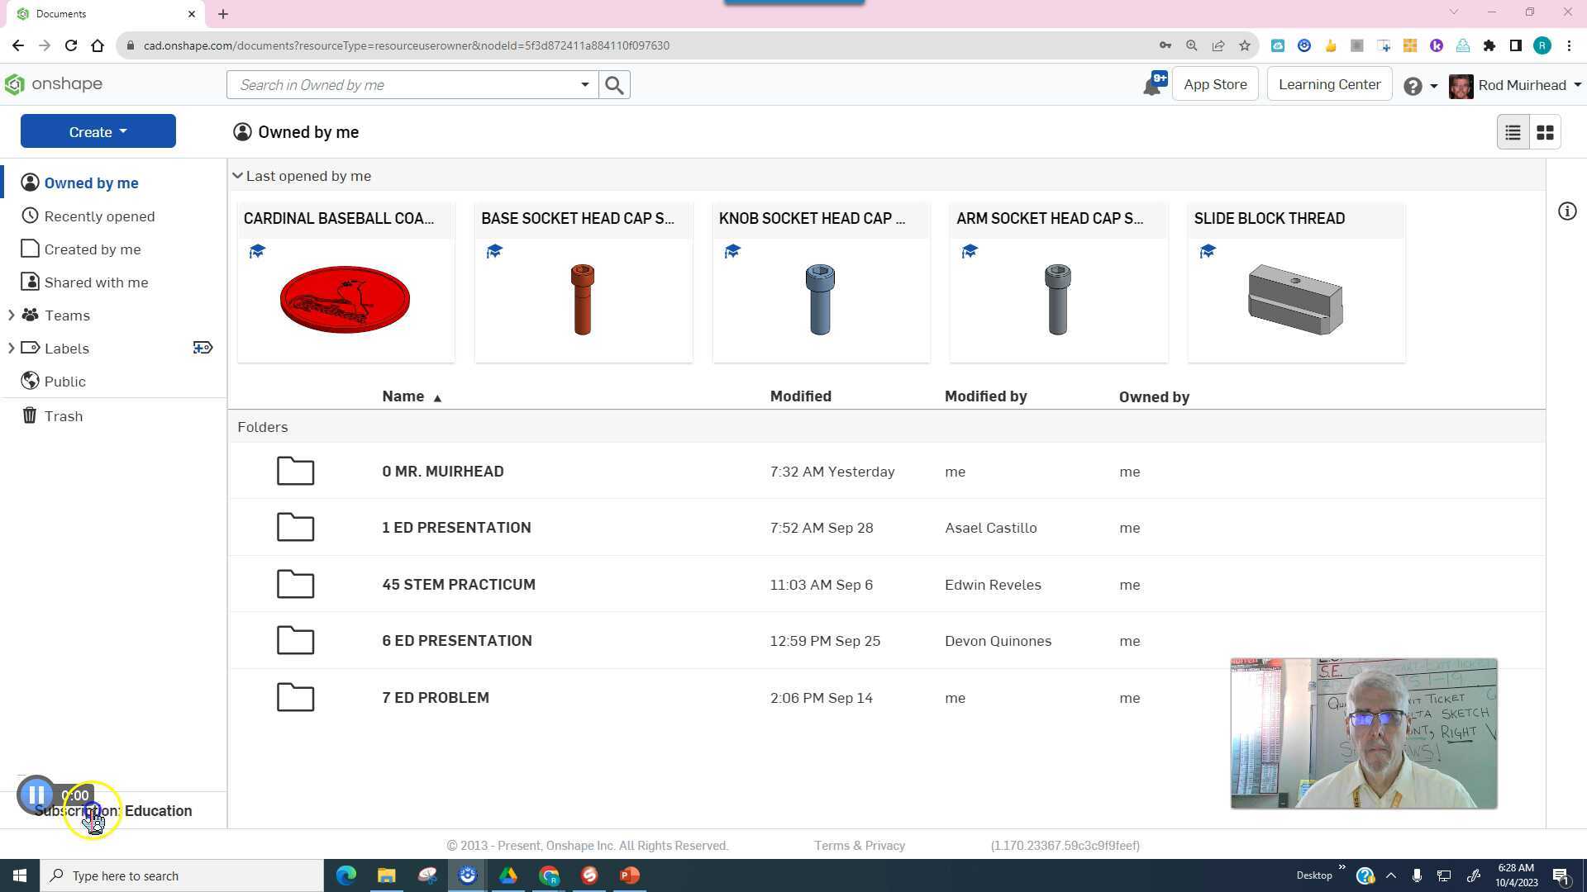Open the Learning Center

[x=1329, y=84]
